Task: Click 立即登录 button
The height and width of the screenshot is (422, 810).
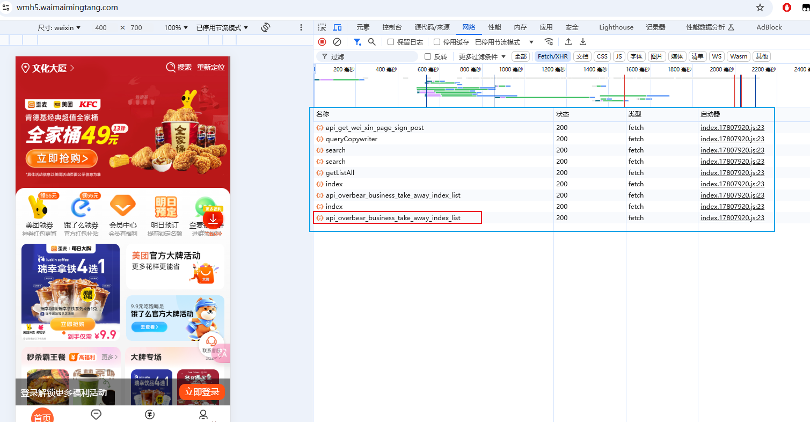Action: point(202,392)
